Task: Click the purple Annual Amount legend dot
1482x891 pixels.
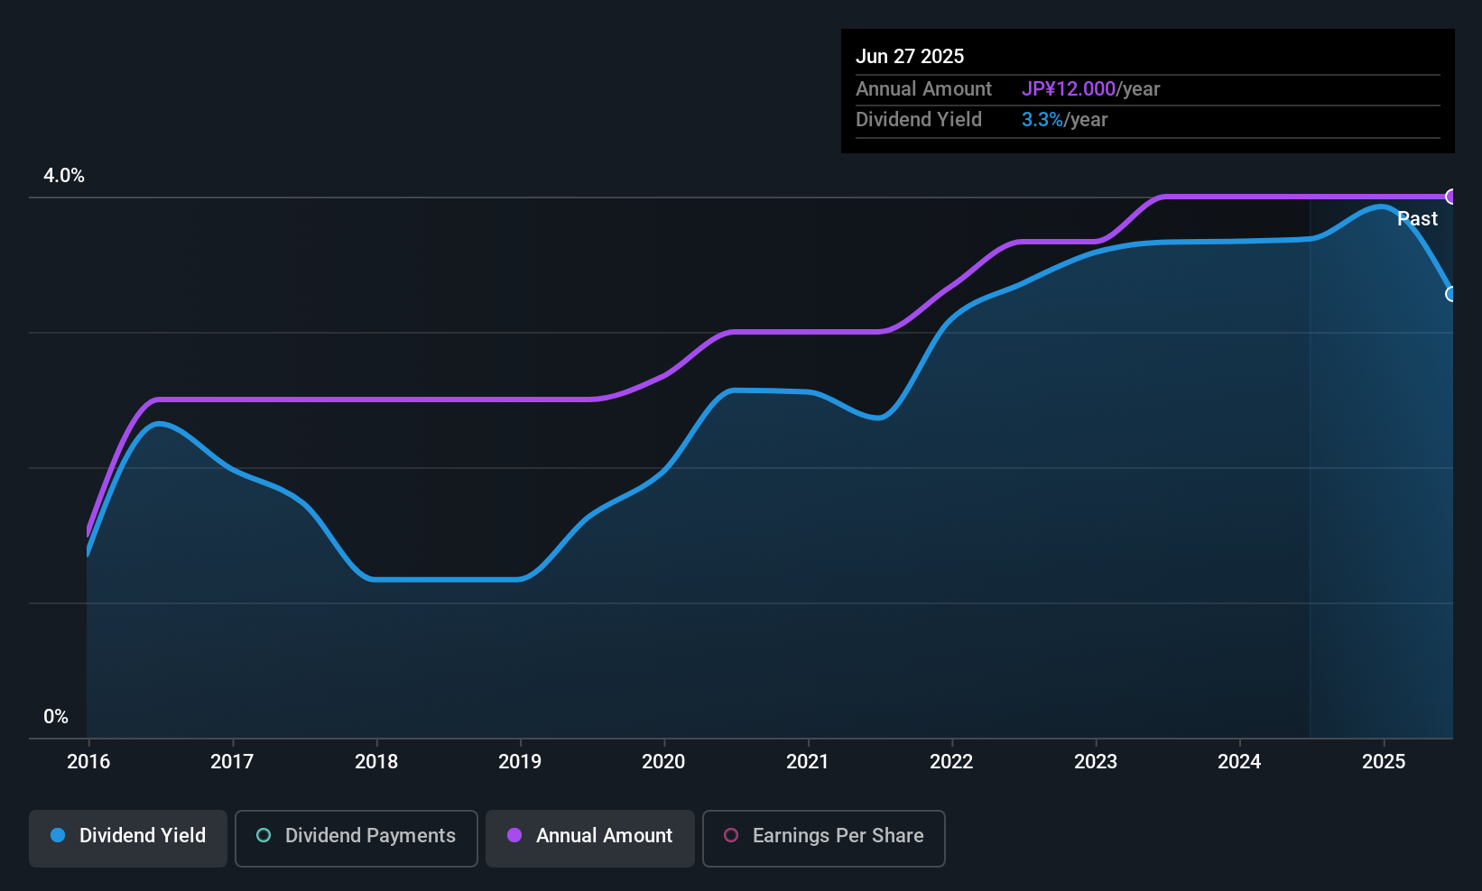Action: (x=514, y=835)
